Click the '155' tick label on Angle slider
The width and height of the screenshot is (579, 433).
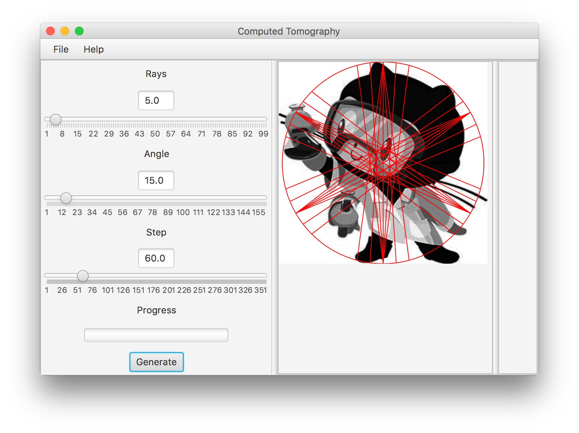[259, 213]
